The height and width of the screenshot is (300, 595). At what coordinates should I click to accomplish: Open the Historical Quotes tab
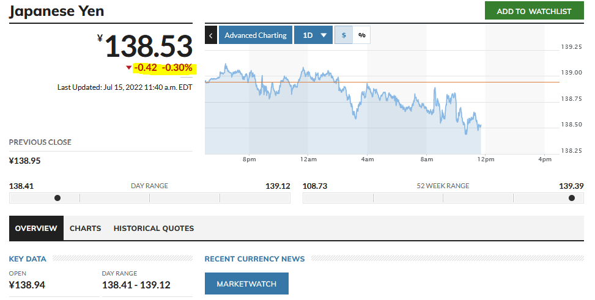coord(153,229)
